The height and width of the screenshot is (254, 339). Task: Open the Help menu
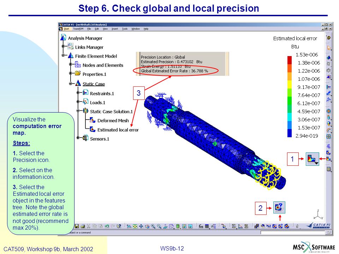[146, 29]
